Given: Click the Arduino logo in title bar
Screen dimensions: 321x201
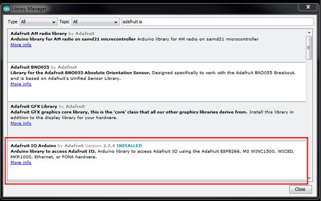Looking at the screenshot, I should point(6,8).
